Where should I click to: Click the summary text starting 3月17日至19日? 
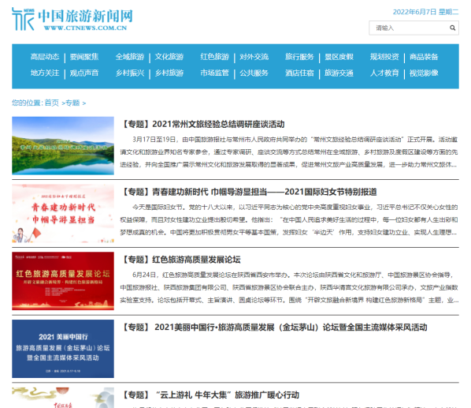point(289,152)
